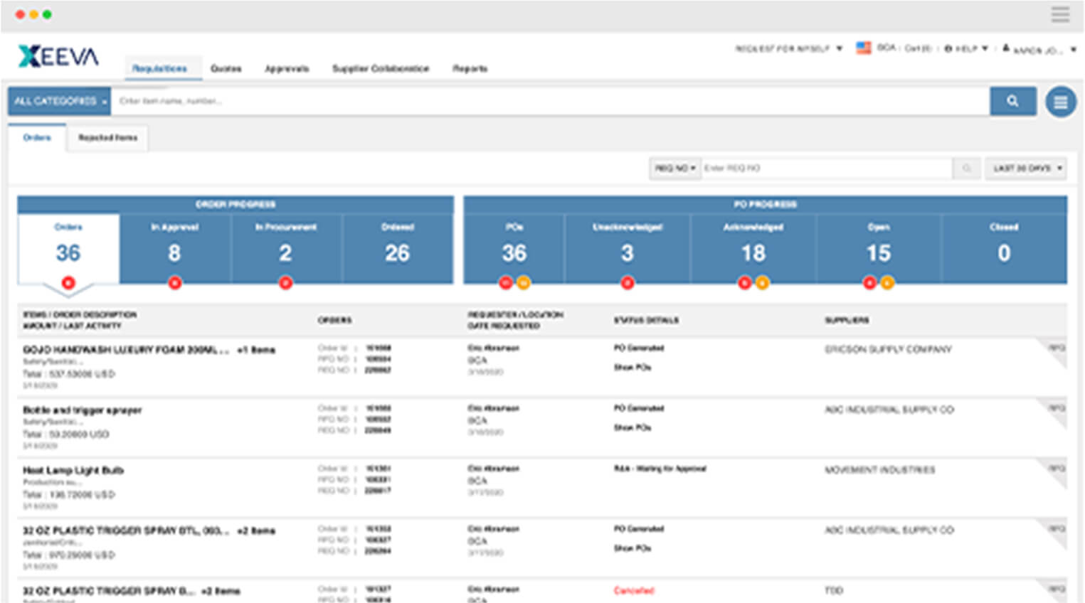Image resolution: width=1085 pixels, height=603 pixels.
Task: Click in the item name search field
Action: tap(550, 101)
